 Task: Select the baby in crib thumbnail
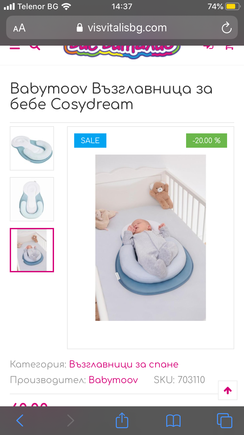pyautogui.click(x=32, y=250)
